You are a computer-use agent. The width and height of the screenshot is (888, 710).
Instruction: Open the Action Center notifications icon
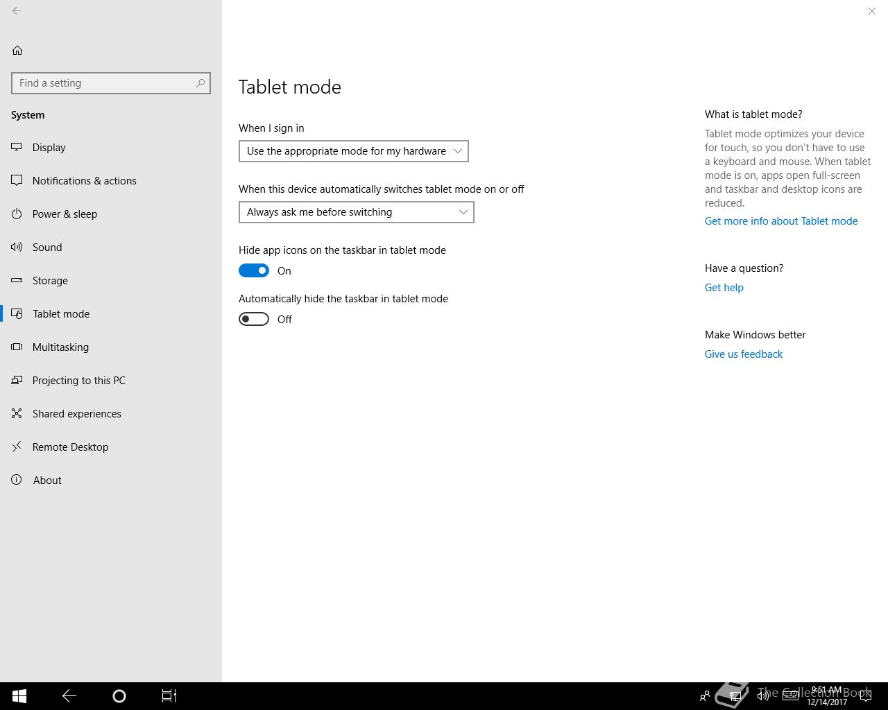pos(865,696)
